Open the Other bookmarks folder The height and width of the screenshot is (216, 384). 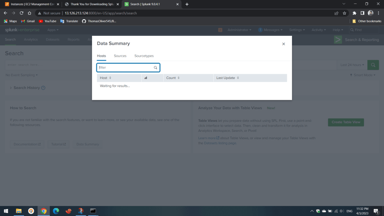point(367,21)
